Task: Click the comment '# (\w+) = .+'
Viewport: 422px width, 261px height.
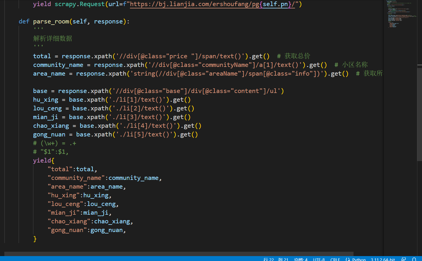Action: 55,143
